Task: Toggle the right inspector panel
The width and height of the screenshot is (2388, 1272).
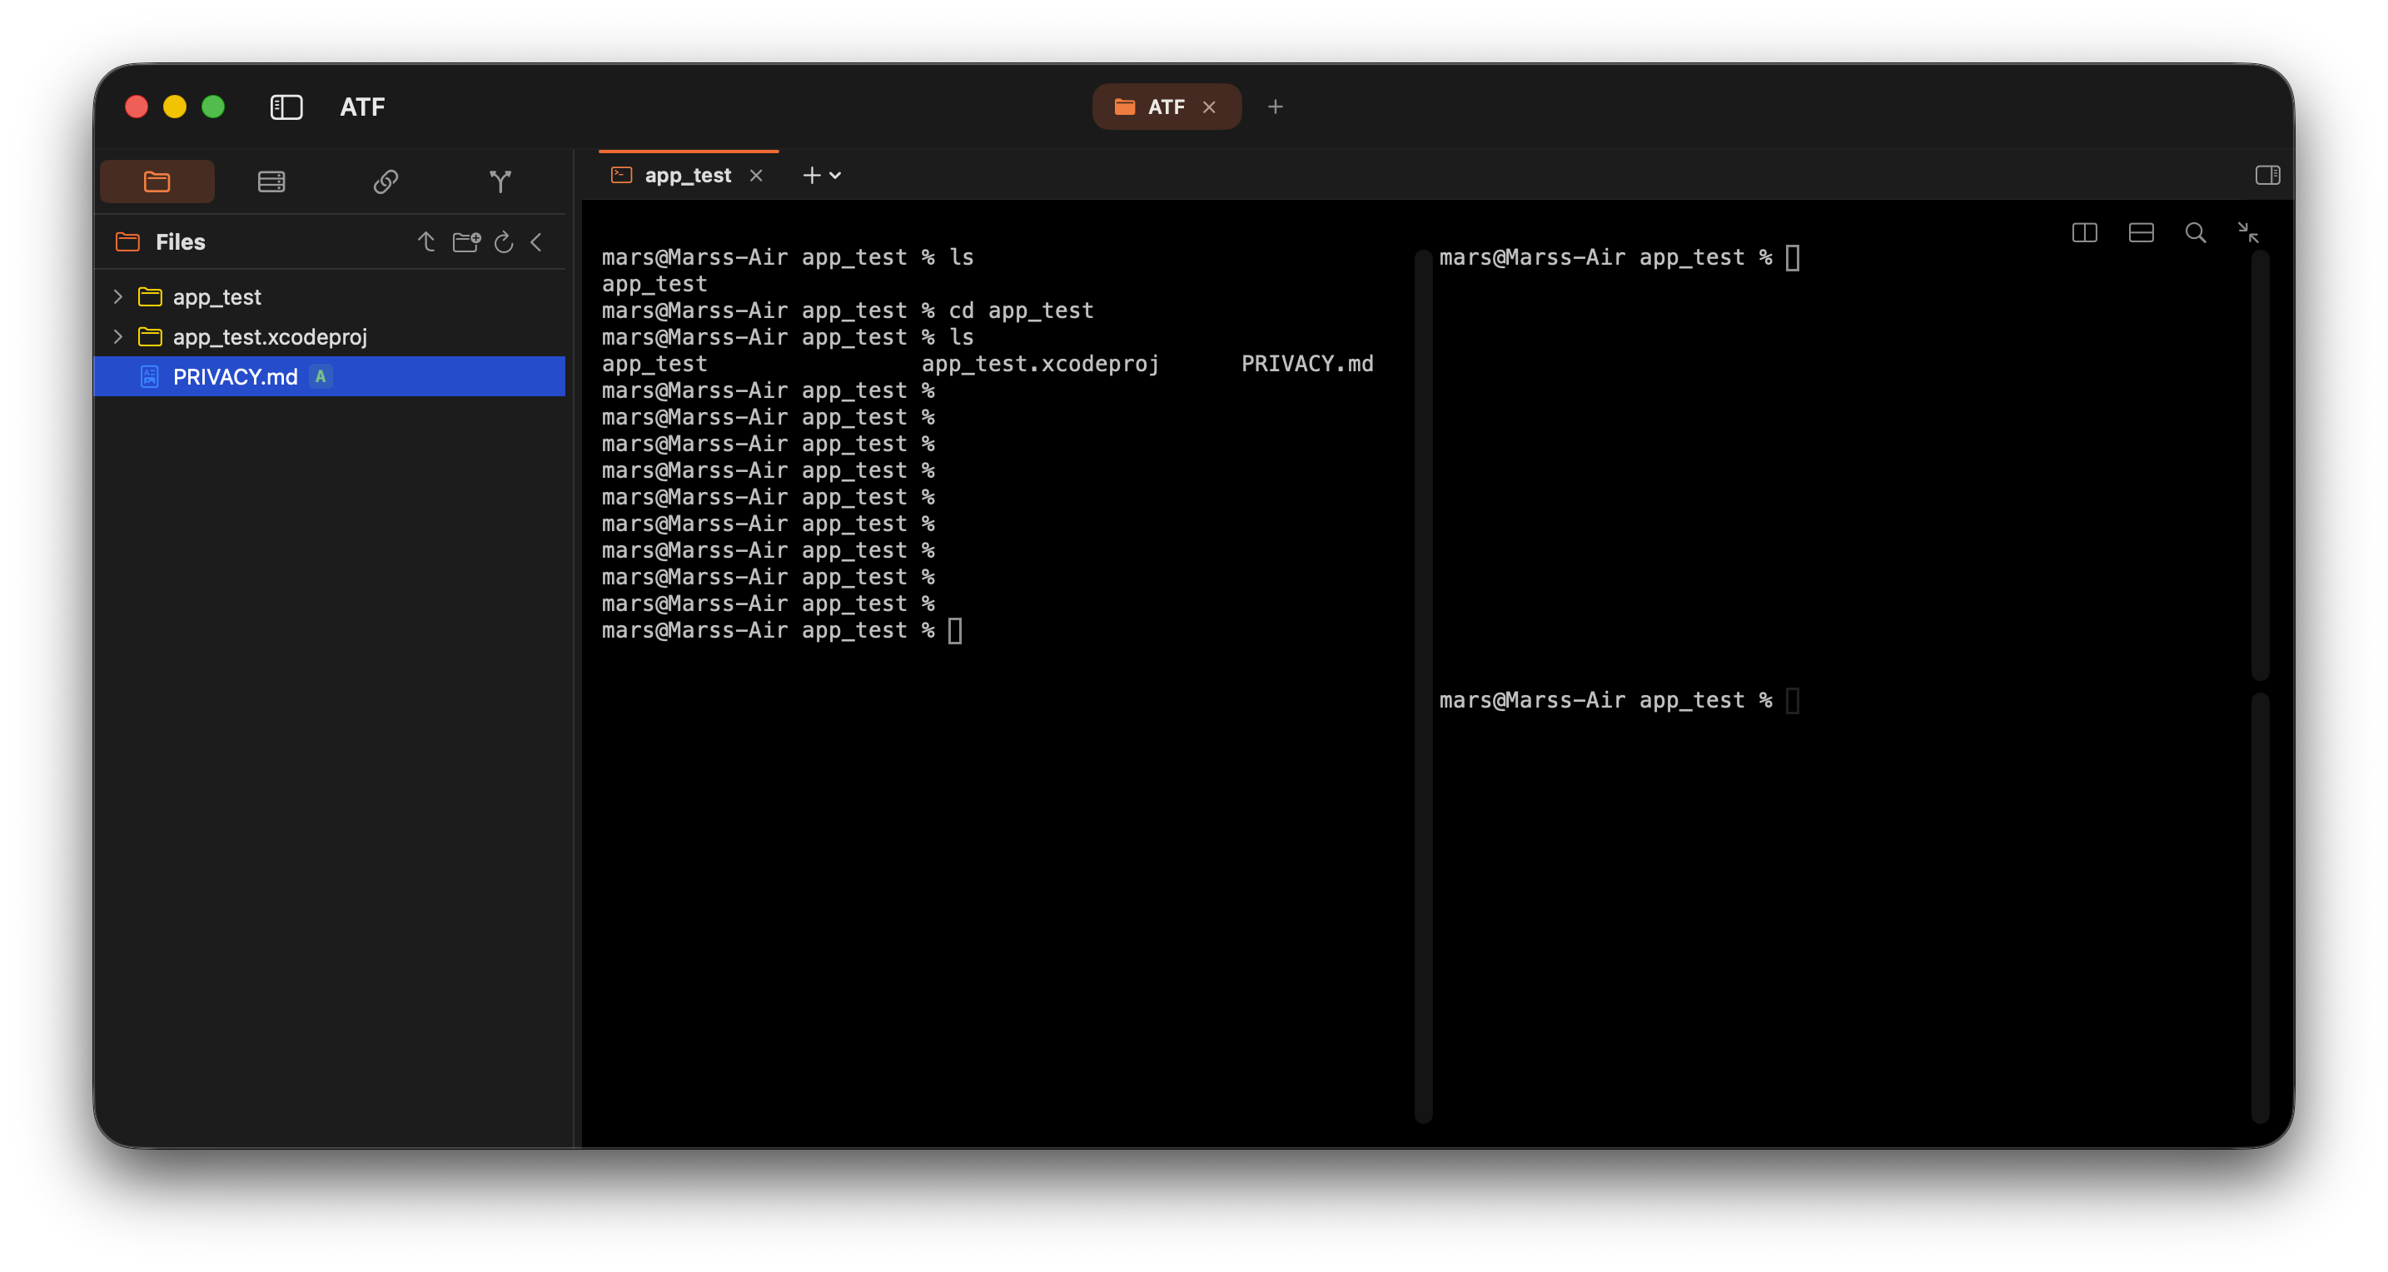Action: click(x=2268, y=174)
